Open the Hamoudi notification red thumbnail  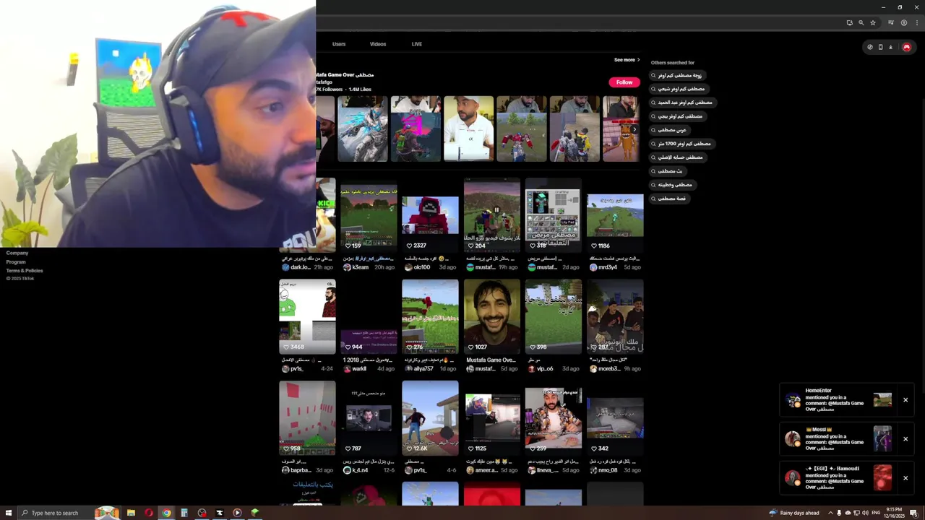coord(882,477)
